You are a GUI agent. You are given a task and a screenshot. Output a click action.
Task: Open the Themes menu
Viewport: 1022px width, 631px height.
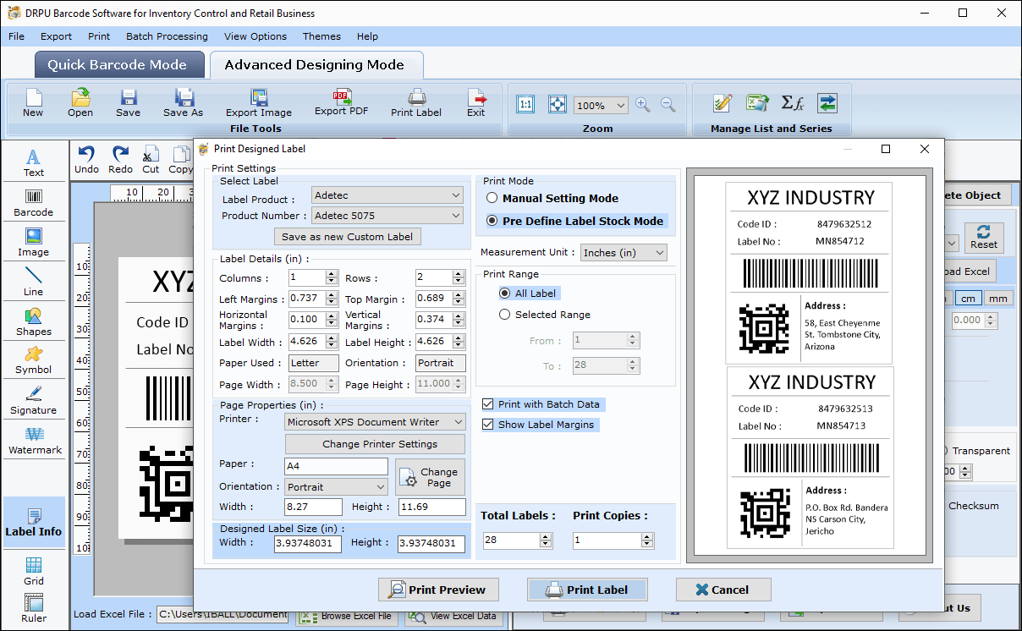[x=321, y=36]
